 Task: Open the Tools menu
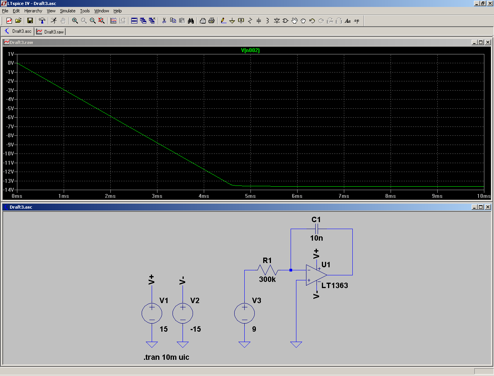pos(85,11)
